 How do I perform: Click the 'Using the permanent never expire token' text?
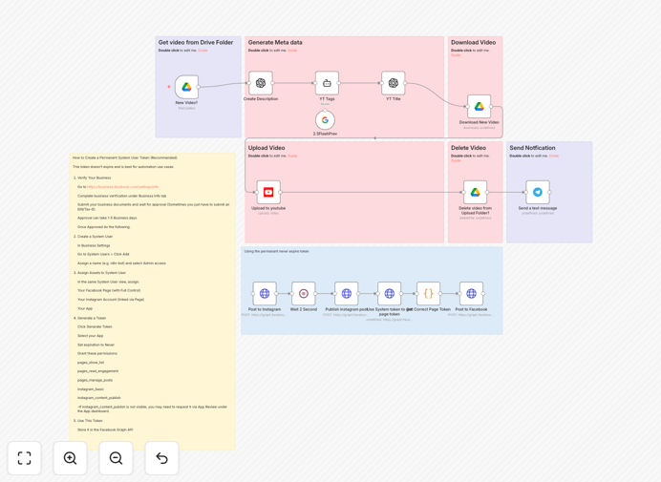[x=277, y=252]
